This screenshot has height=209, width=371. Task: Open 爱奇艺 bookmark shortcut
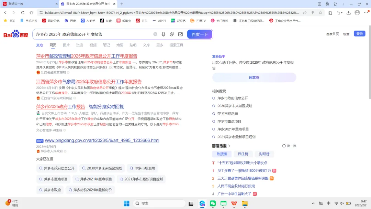coord(178,21)
